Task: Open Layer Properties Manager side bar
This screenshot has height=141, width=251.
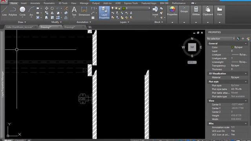Action: tap(2, 85)
